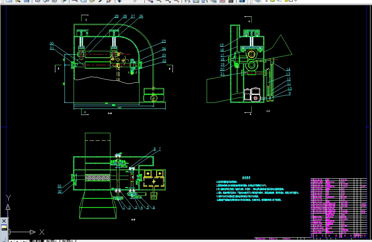This screenshot has width=372, height=242.
Task: Open the properties palette icon below the X
Action: (x=4, y=228)
